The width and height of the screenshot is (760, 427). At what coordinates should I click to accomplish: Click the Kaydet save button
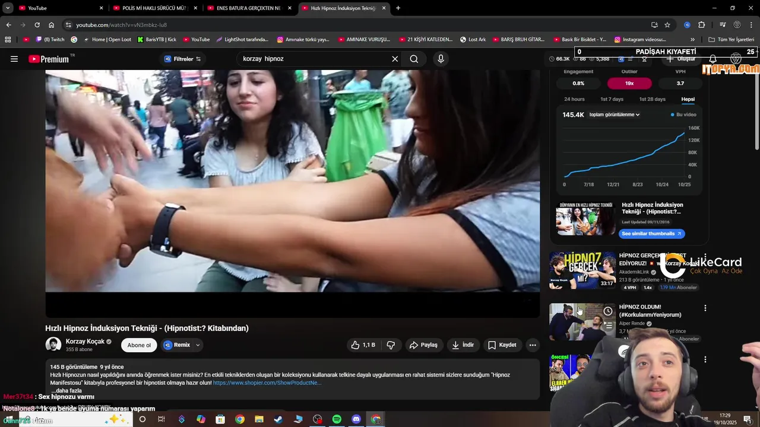(x=502, y=345)
